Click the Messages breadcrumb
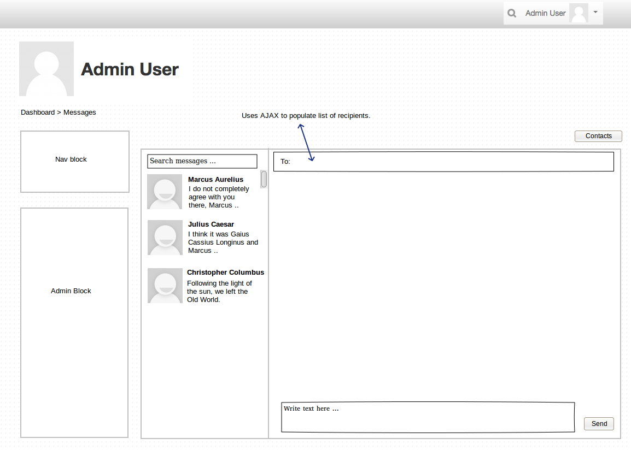This screenshot has width=631, height=450. (80, 112)
